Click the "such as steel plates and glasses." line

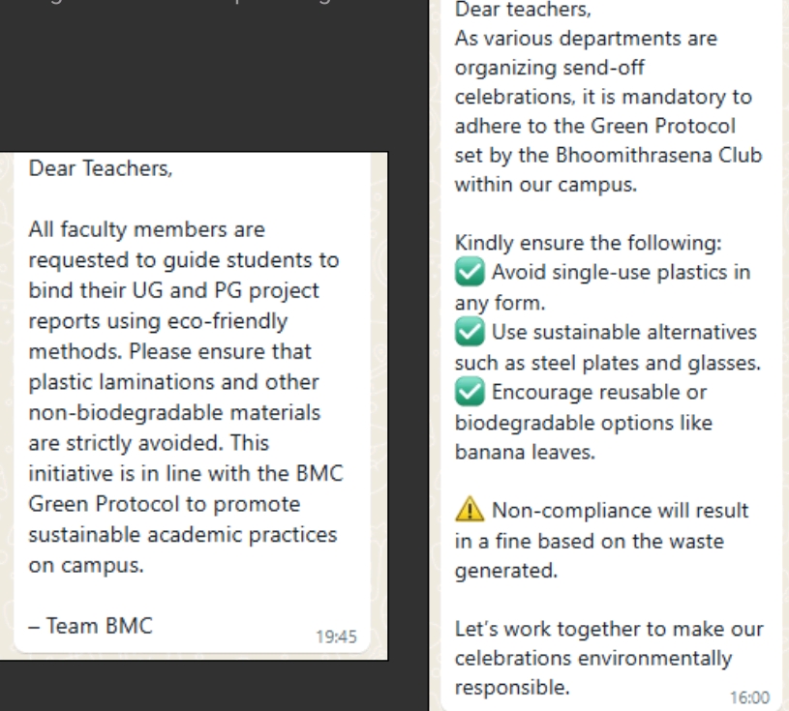(x=608, y=363)
